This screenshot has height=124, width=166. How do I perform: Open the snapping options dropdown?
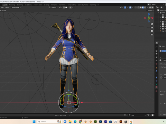pos(67,8)
